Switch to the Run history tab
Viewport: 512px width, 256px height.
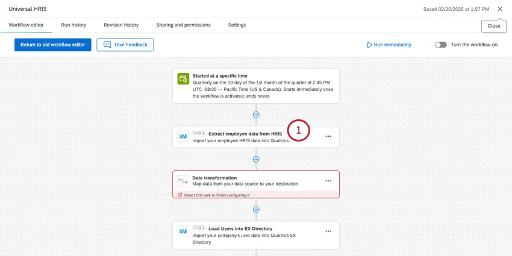click(x=73, y=25)
